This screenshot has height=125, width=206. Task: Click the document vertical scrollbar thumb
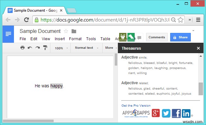point(116,59)
